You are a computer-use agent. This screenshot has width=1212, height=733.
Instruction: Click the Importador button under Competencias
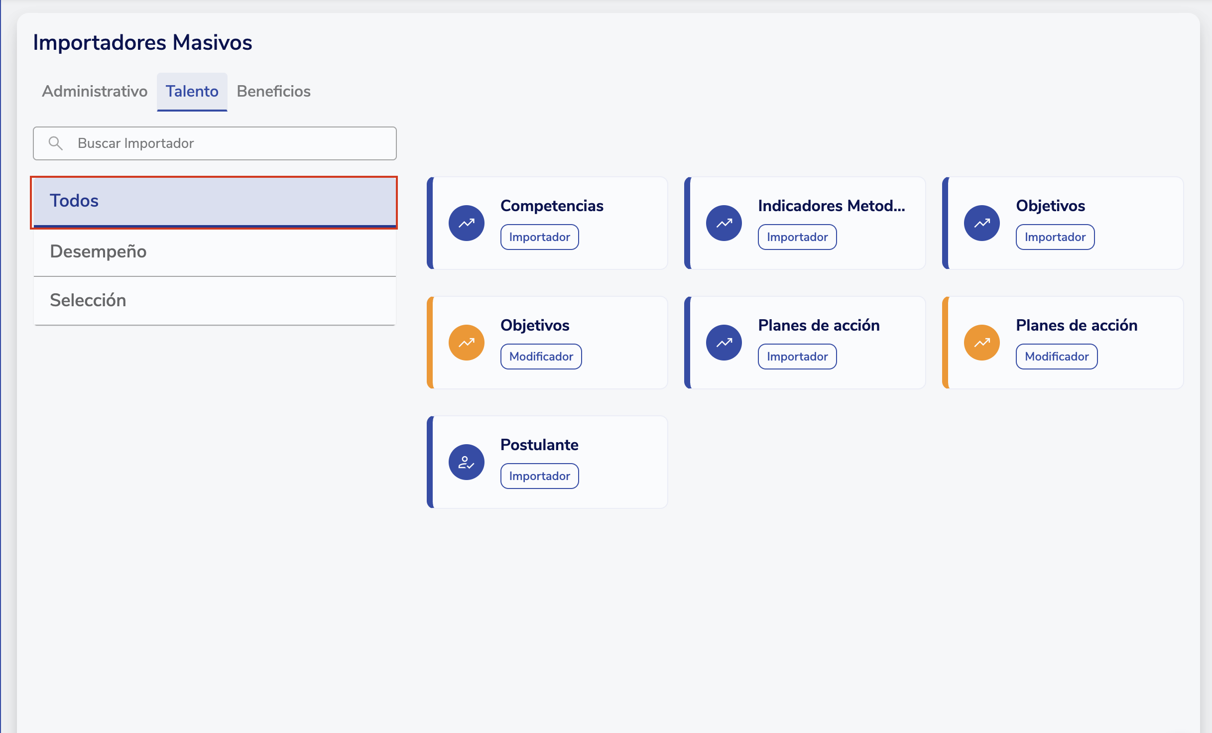click(x=539, y=237)
